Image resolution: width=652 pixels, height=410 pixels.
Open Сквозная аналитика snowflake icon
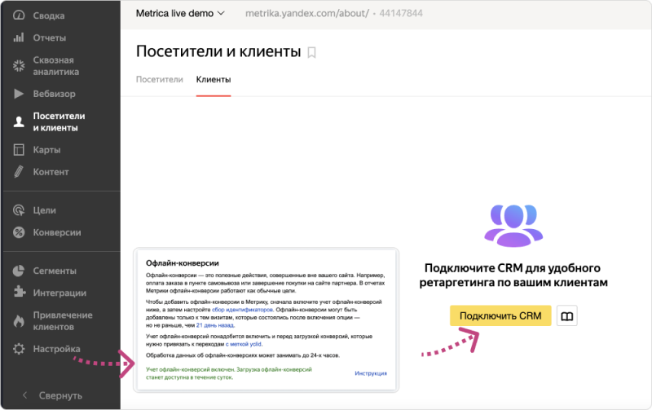tap(19, 66)
